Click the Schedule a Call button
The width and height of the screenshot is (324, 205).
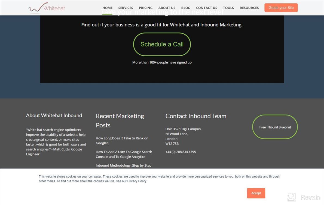point(162,44)
